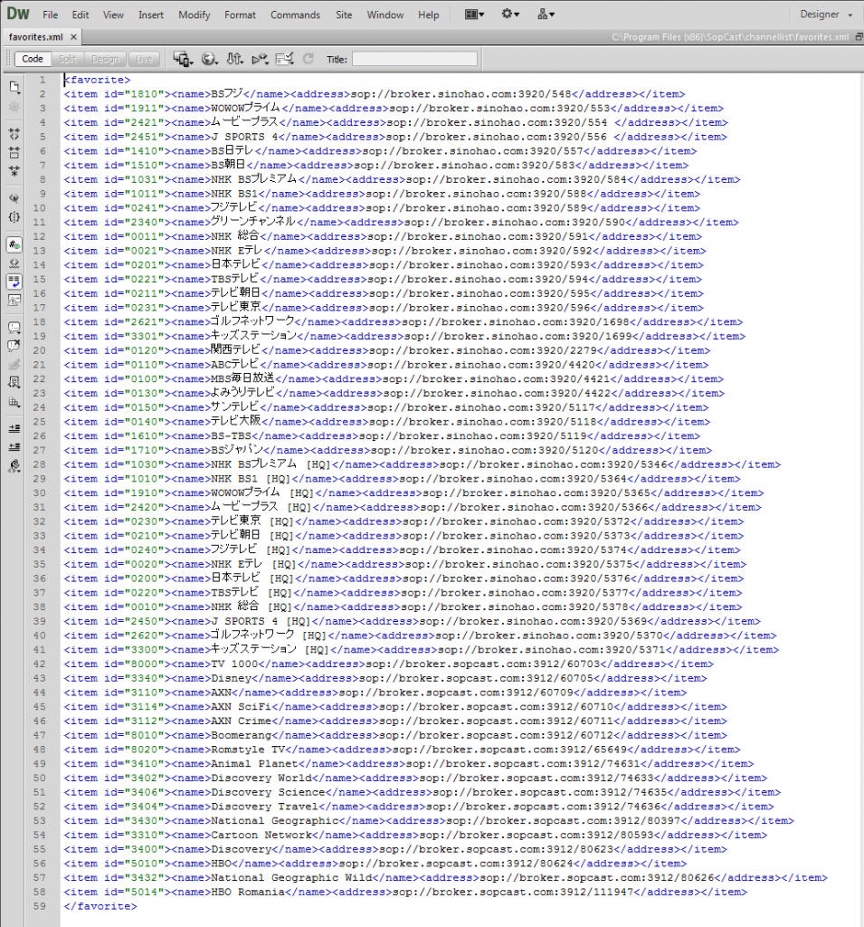
Task: Click Indent Code icon
Action: pyautogui.click(x=14, y=428)
